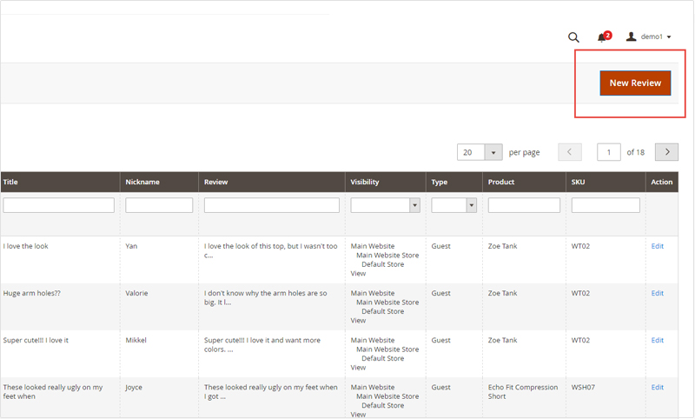This screenshot has width=695, height=419.
Task: Click the New Review button
Action: click(635, 83)
